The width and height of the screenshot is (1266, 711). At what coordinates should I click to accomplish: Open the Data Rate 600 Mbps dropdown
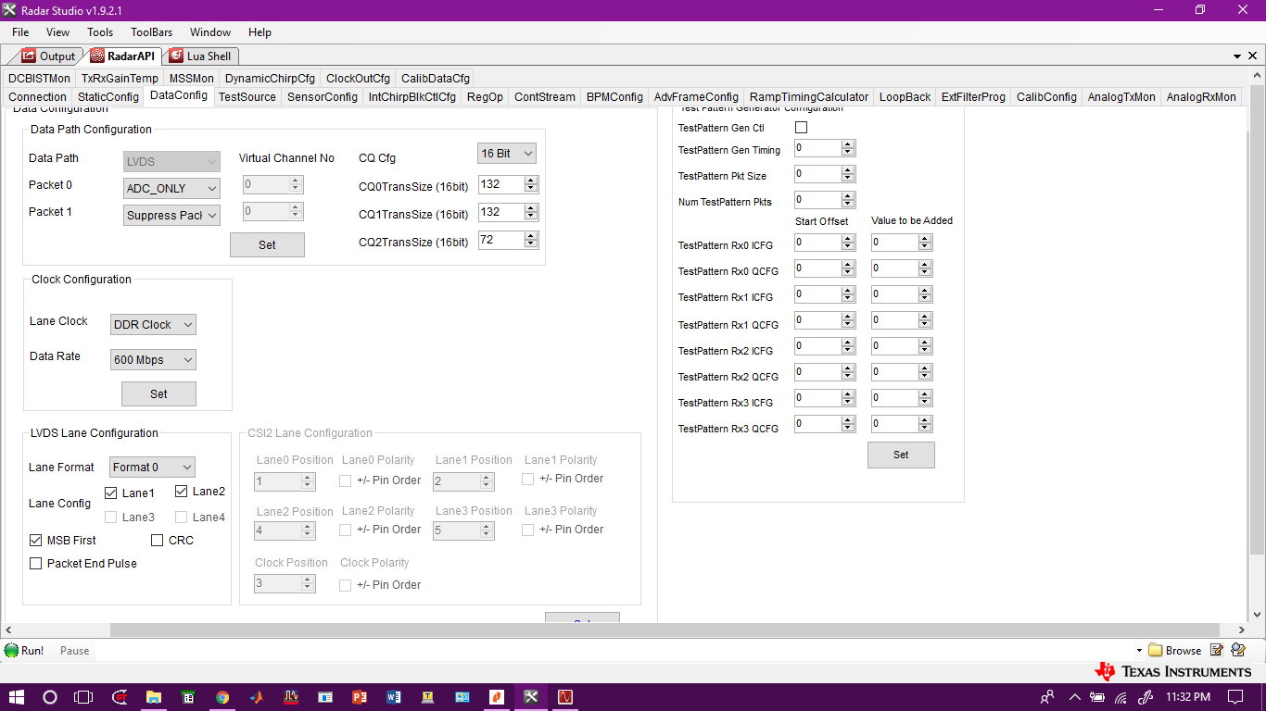point(153,360)
